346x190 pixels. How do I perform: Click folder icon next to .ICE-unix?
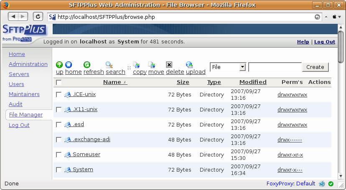(68, 94)
